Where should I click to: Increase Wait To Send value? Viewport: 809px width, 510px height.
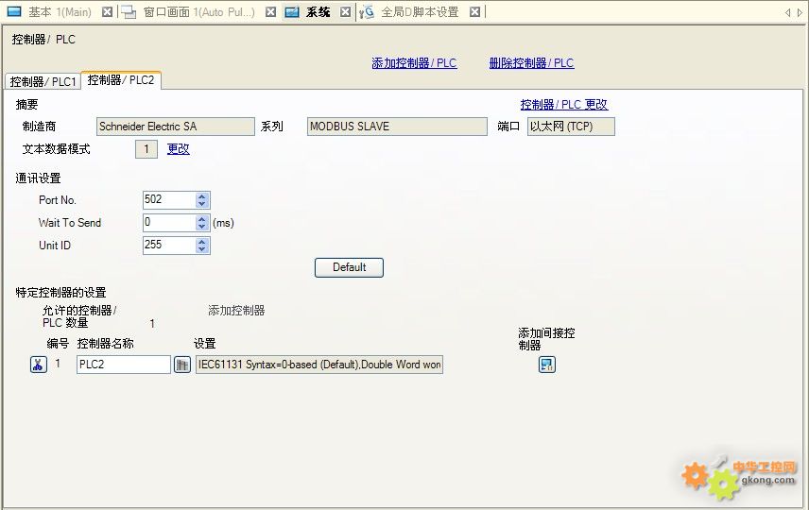pyautogui.click(x=202, y=219)
